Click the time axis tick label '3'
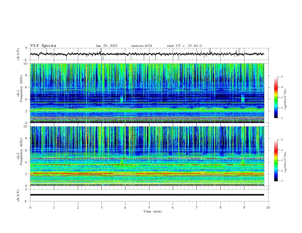The image size is (302, 233). (x=101, y=207)
